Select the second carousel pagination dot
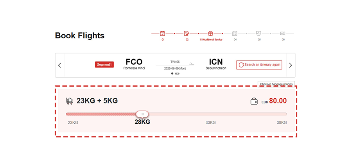This screenshot has height=160, width=341. (x=177, y=73)
